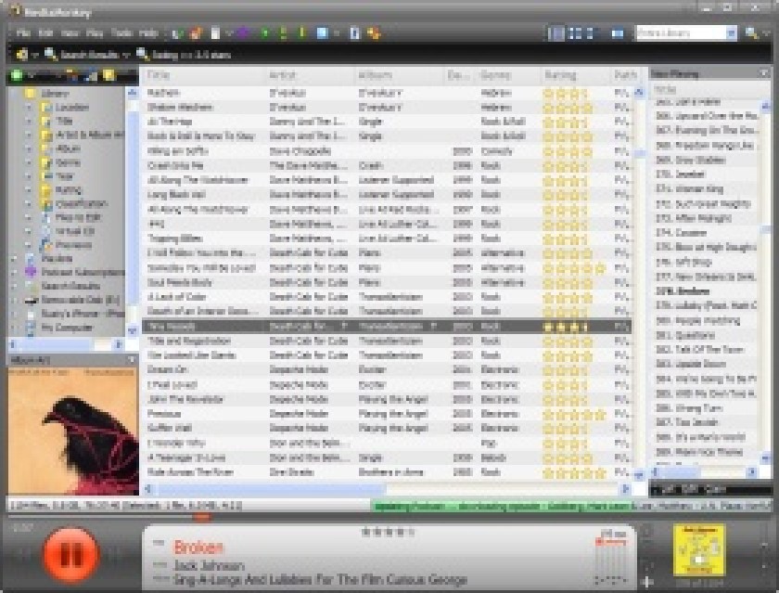Open the breadcrumb home dropdown arrow
The height and width of the screenshot is (593, 779).
(x=35, y=55)
